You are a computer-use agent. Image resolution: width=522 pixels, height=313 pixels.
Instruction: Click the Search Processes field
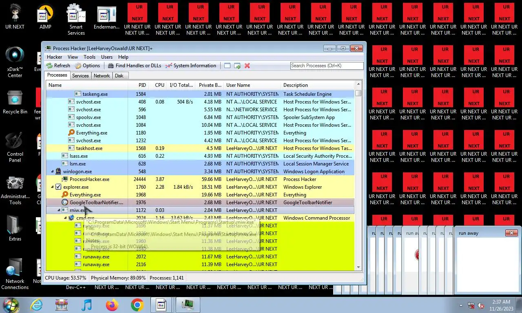tap(327, 66)
